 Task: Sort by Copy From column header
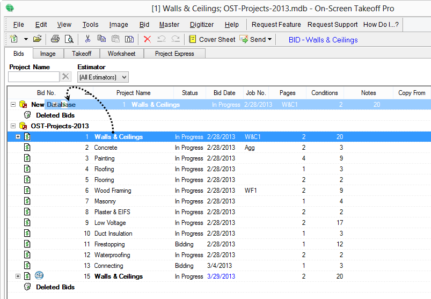(412, 93)
